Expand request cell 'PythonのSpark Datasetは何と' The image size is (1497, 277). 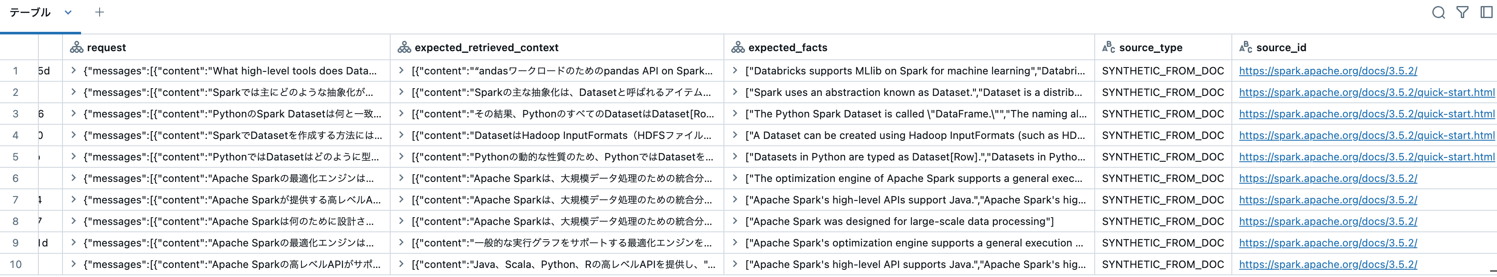[x=73, y=114]
